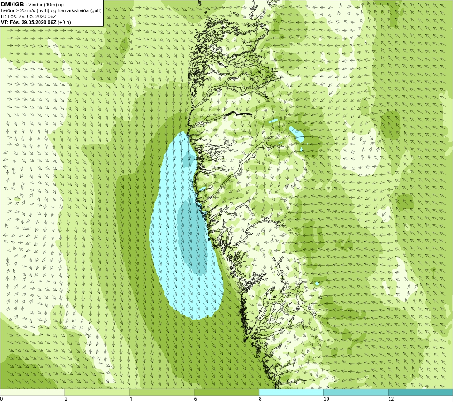Click the 'DMI/IGB' title text
This screenshot has height=402, width=453.
pos(12,5)
